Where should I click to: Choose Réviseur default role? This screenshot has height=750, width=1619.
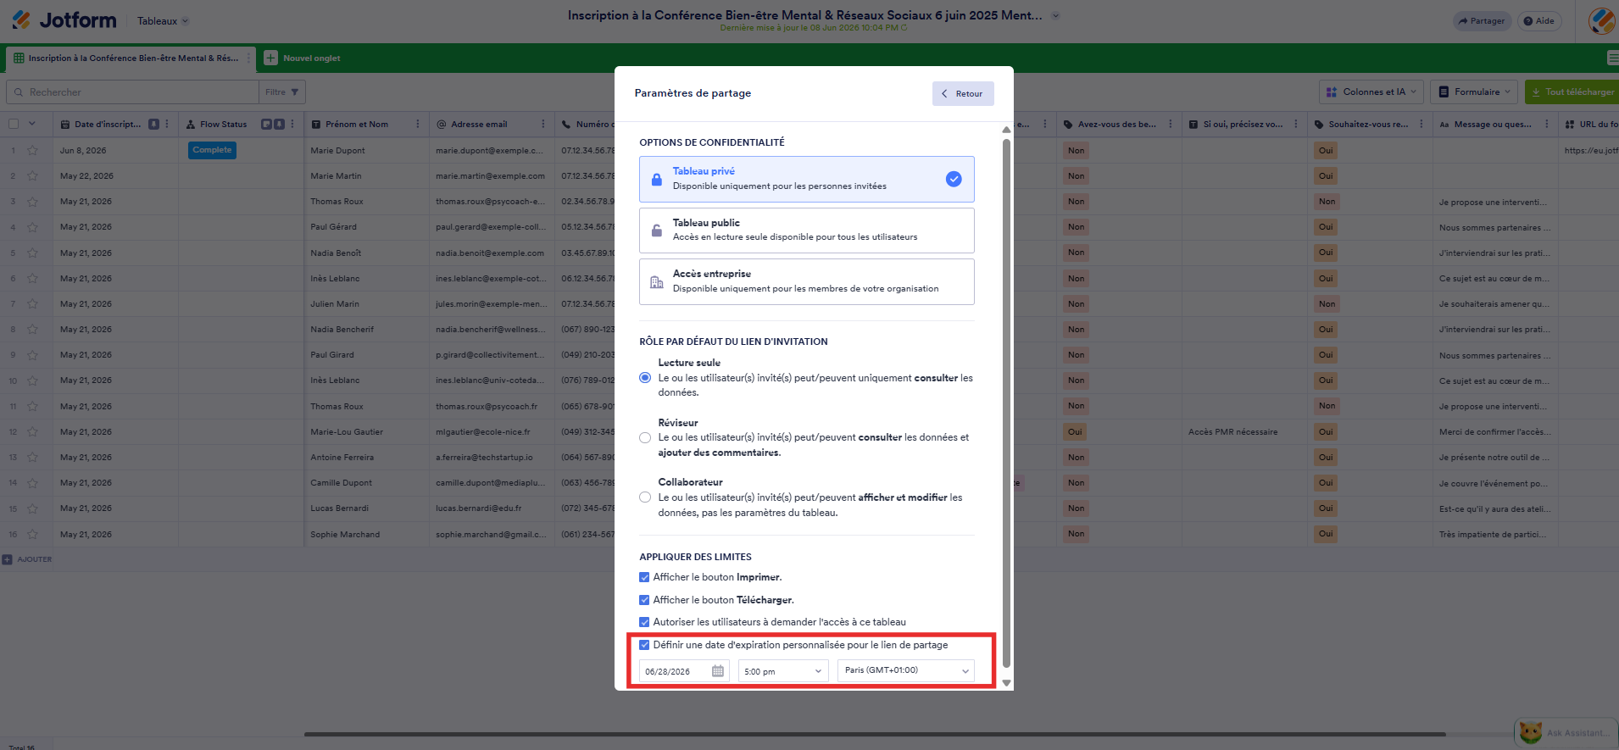coord(645,438)
